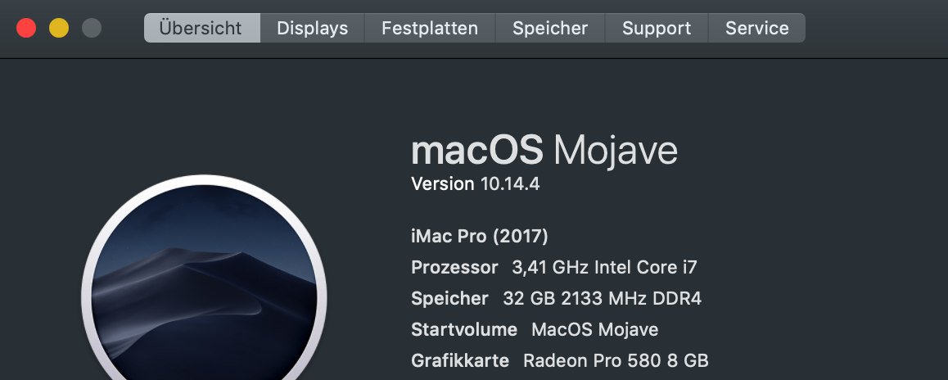Switch to the Übersicht tab
948x380 pixels.
coord(201,28)
